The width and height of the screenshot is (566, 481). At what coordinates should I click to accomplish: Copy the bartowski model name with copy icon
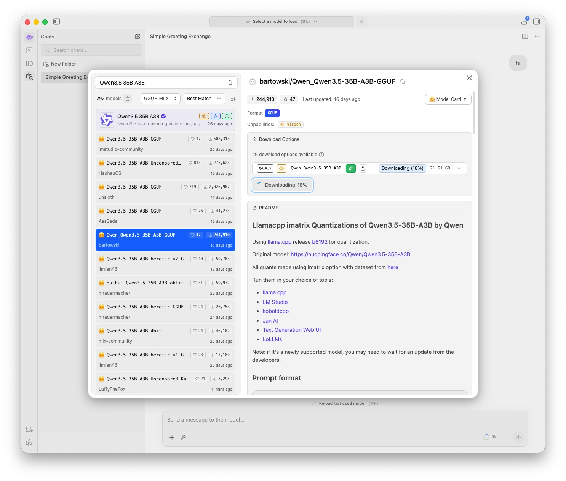coord(403,81)
